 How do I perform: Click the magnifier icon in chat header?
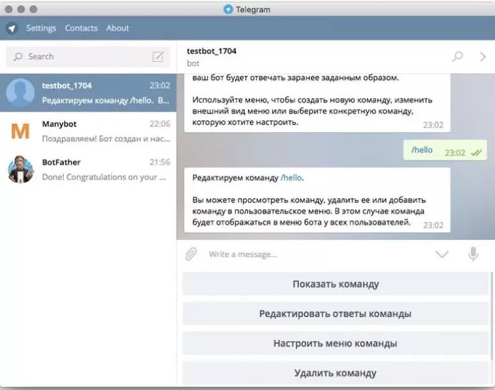click(458, 57)
